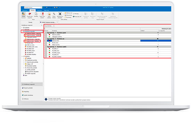Collapse Typ kontroly 2 Kontrola cen group
The height and width of the screenshot is (133, 191).
pyautogui.click(x=46, y=39)
